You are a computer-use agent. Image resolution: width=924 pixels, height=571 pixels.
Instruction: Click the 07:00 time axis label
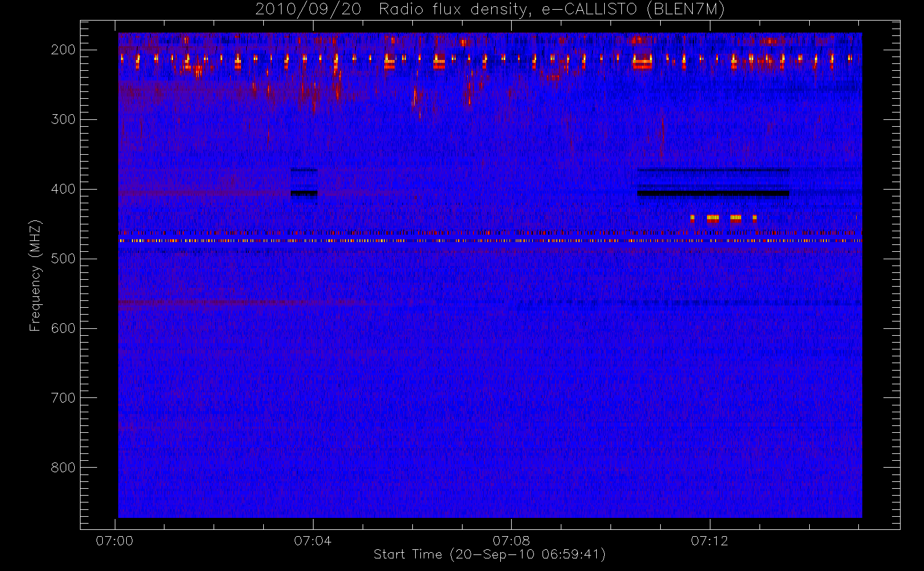115,541
